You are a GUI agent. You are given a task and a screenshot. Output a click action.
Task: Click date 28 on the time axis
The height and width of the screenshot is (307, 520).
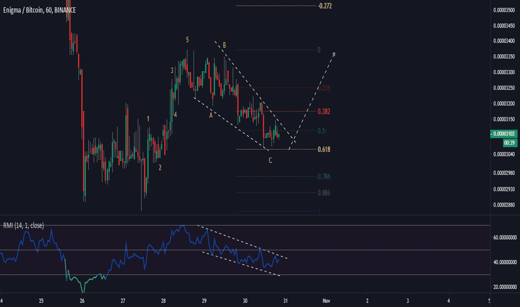pos(163,301)
